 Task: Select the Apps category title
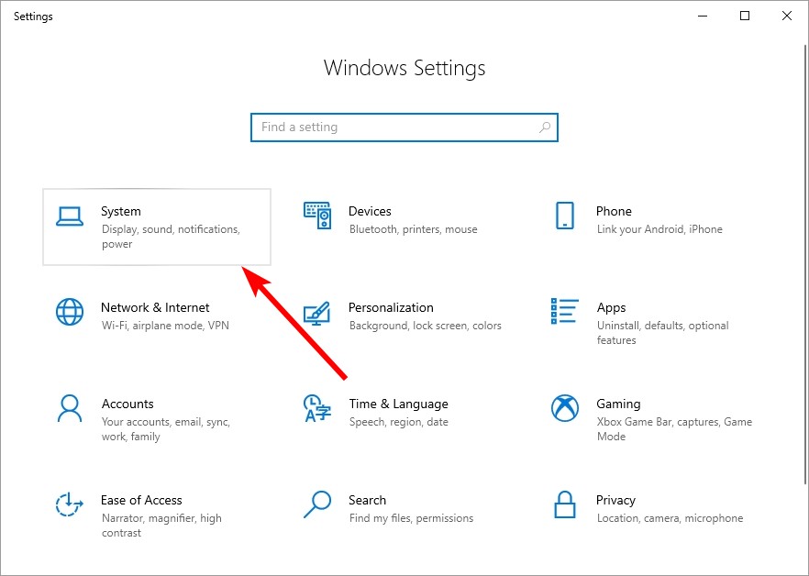[x=611, y=308]
